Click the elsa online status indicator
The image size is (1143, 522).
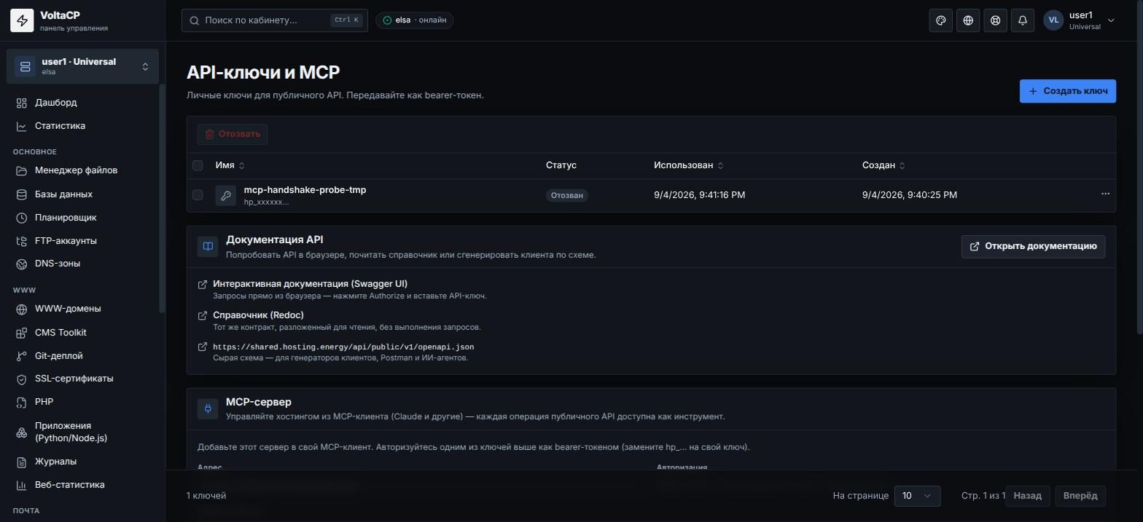point(415,20)
